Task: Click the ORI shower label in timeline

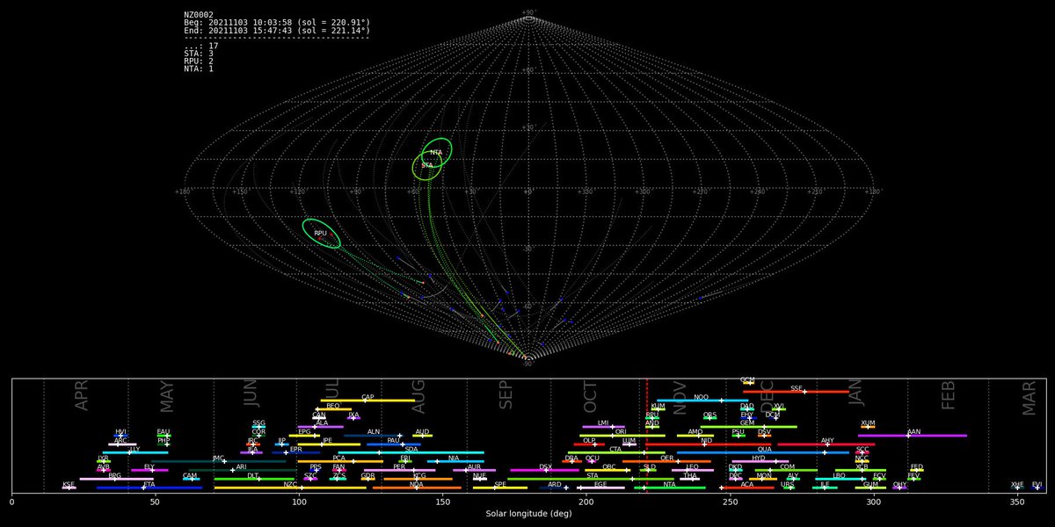Action: click(621, 431)
